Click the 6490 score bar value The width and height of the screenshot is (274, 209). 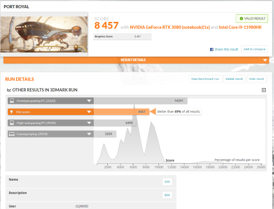click(x=129, y=123)
